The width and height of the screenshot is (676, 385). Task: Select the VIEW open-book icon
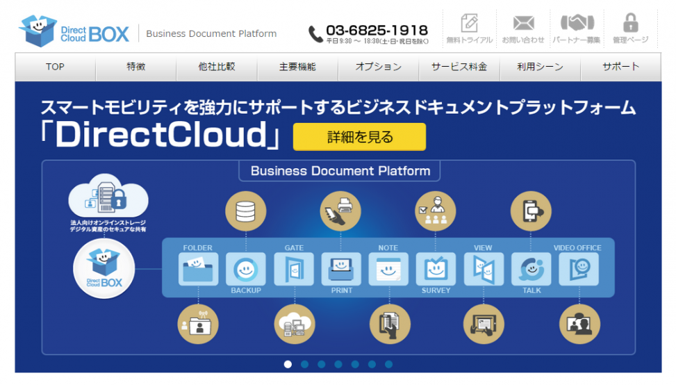pyautogui.click(x=484, y=269)
